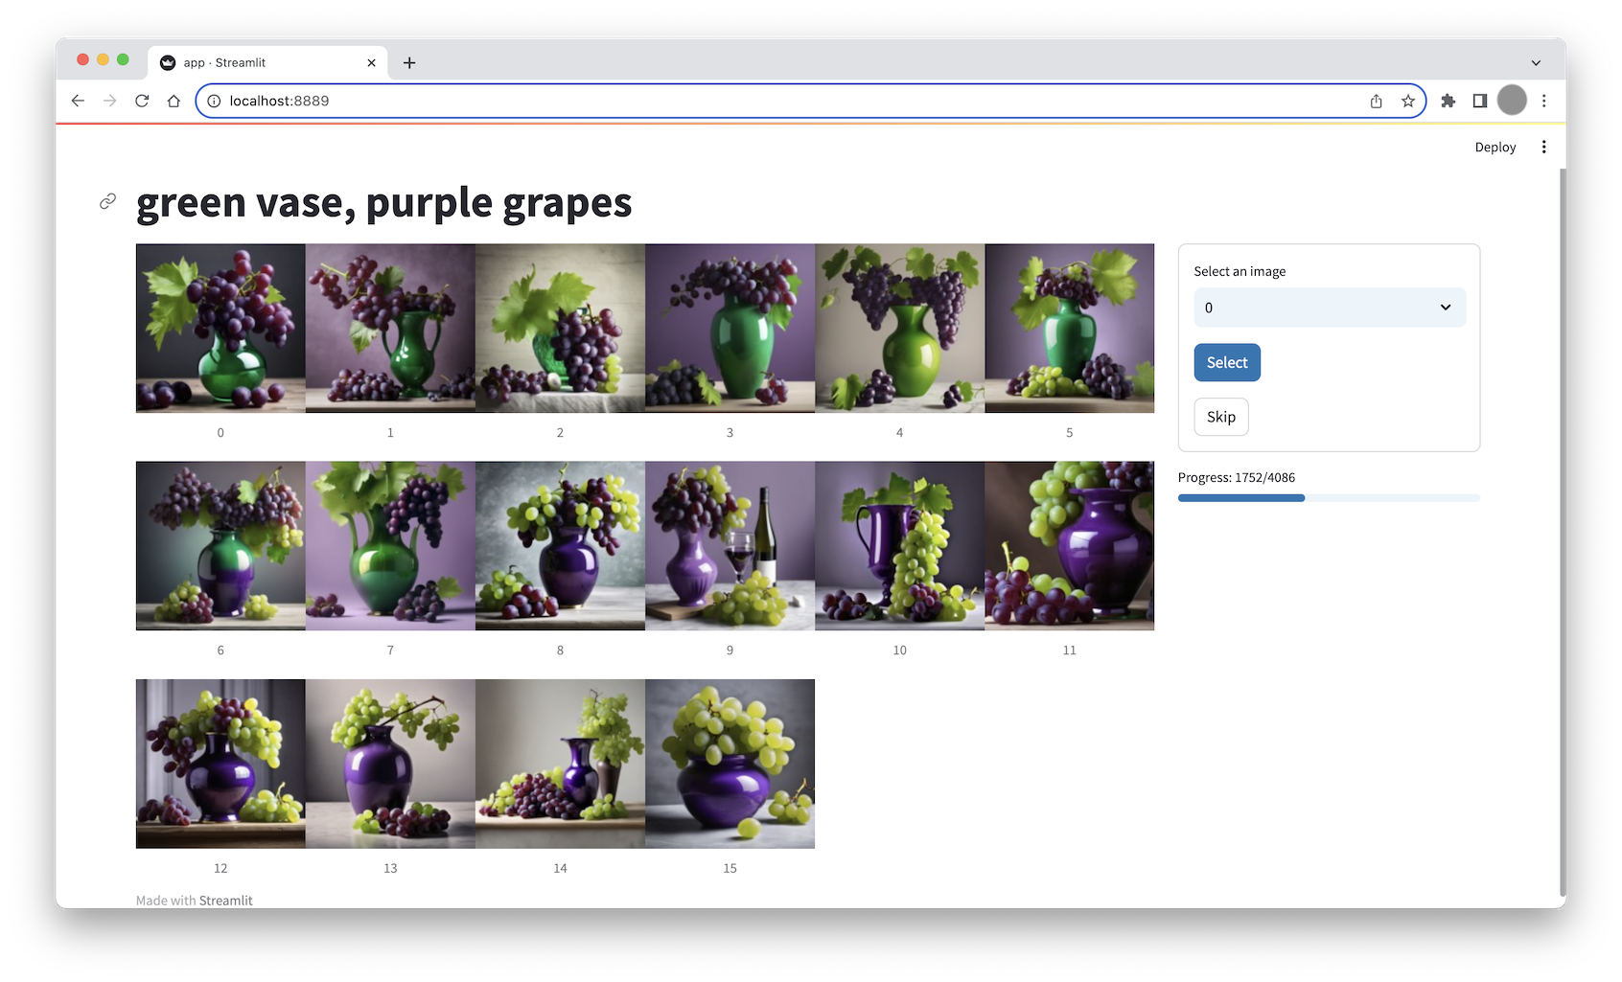Toggle the browser side panel icon

(1479, 101)
